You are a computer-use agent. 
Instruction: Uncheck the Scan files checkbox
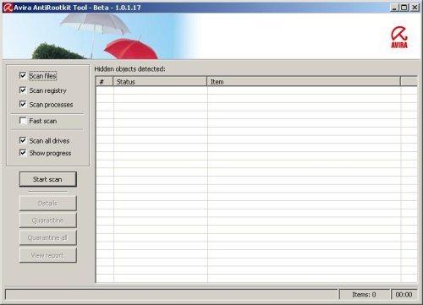23,75
